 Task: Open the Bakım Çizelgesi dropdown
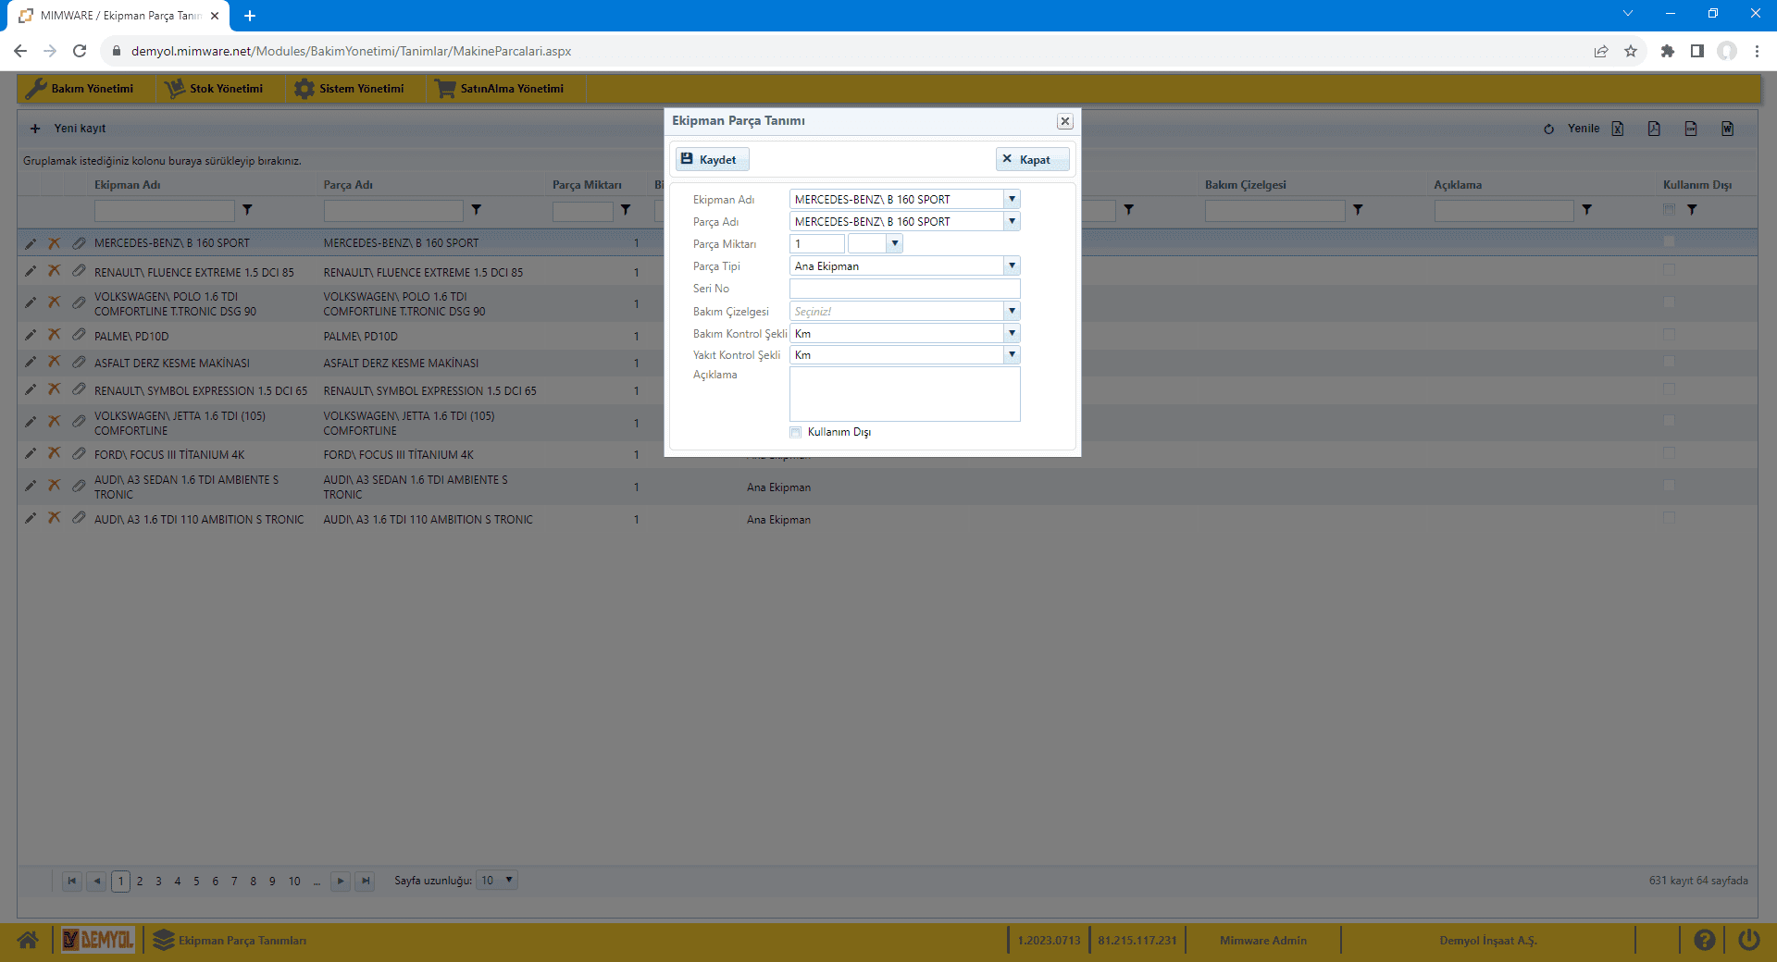[x=1012, y=311]
